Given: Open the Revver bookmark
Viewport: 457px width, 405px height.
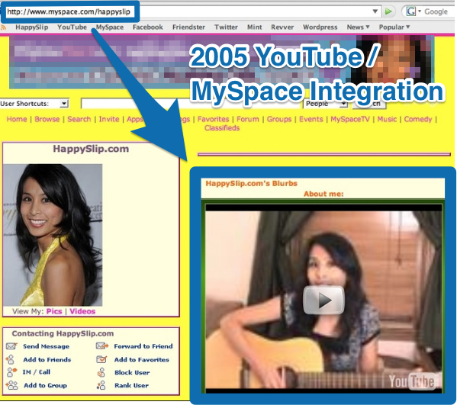Looking at the screenshot, I should pos(282,27).
